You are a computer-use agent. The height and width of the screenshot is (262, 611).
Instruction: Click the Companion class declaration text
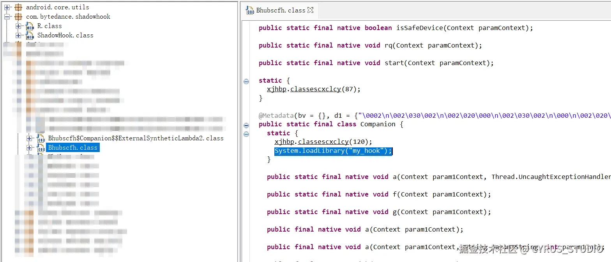click(331, 124)
